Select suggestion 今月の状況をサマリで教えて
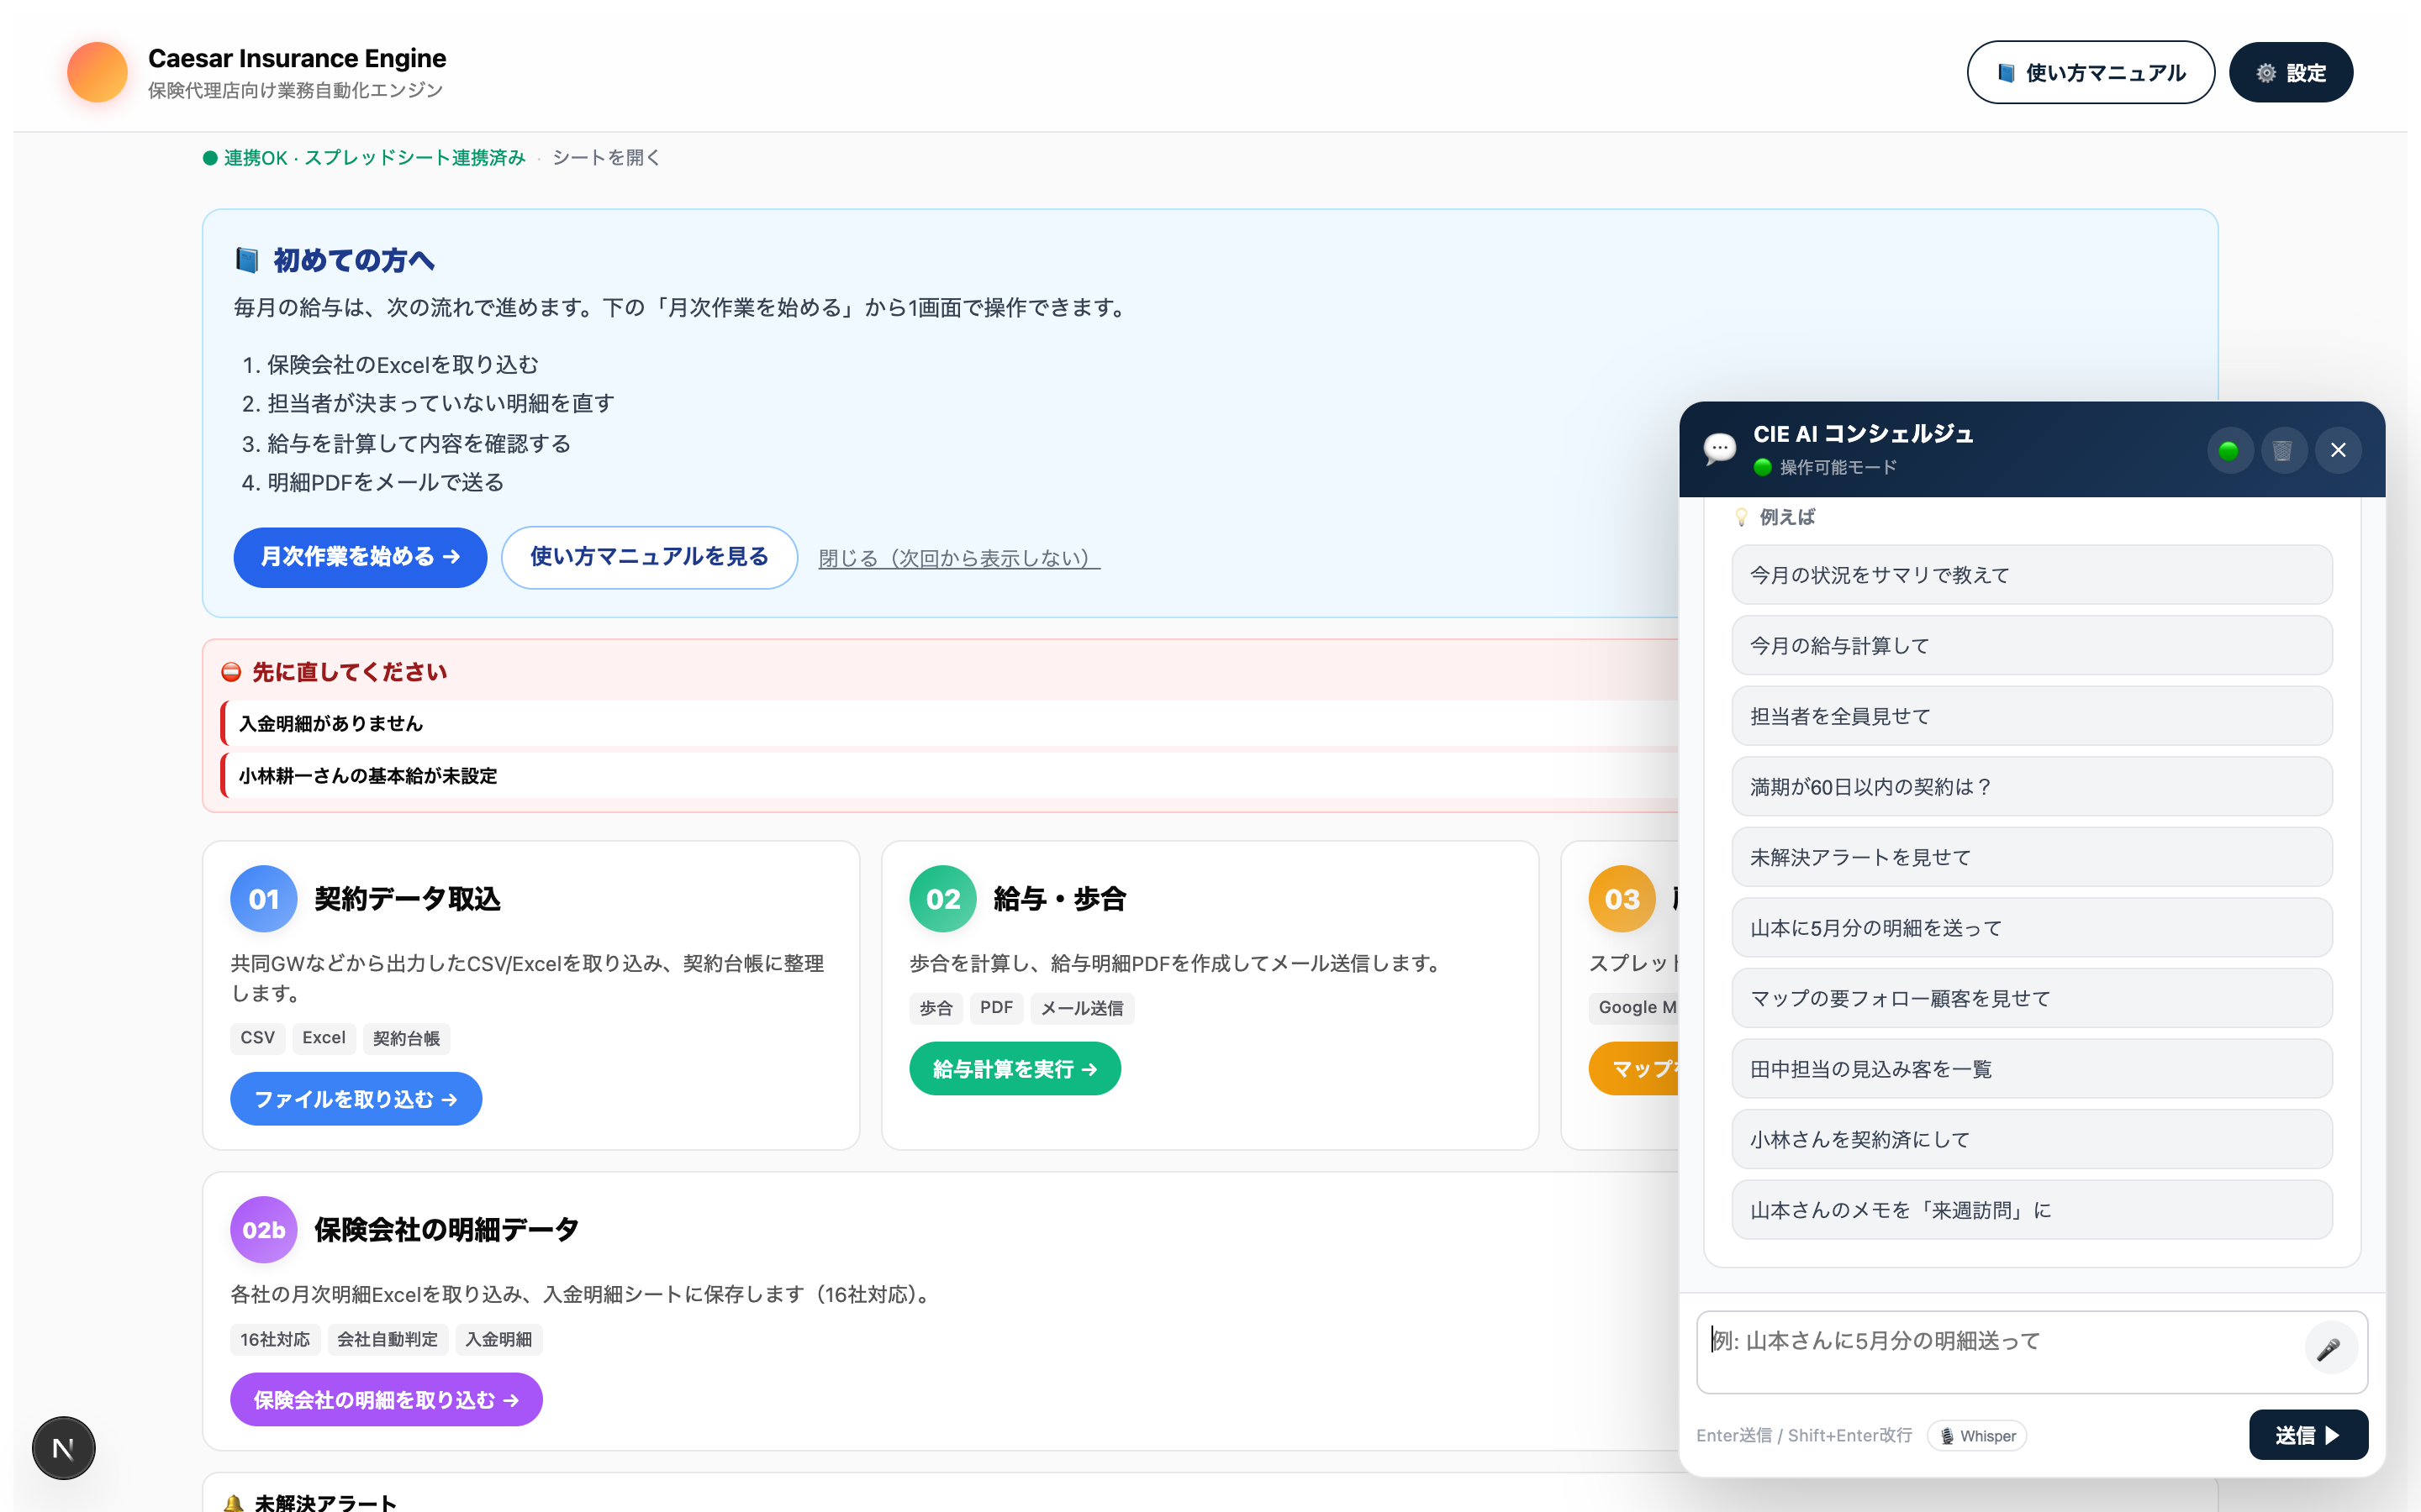2421x1512 pixels. (2032, 575)
